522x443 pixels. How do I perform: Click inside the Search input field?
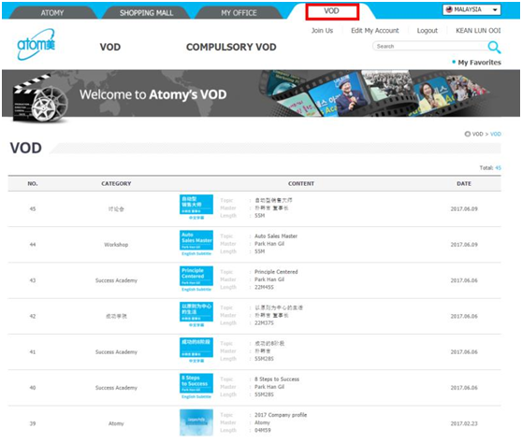pyautogui.click(x=429, y=46)
